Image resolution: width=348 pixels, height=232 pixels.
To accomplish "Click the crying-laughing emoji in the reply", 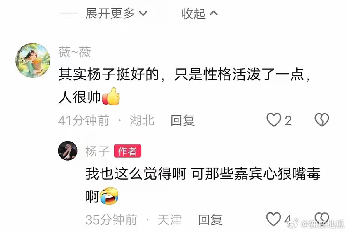I will click(x=109, y=196).
